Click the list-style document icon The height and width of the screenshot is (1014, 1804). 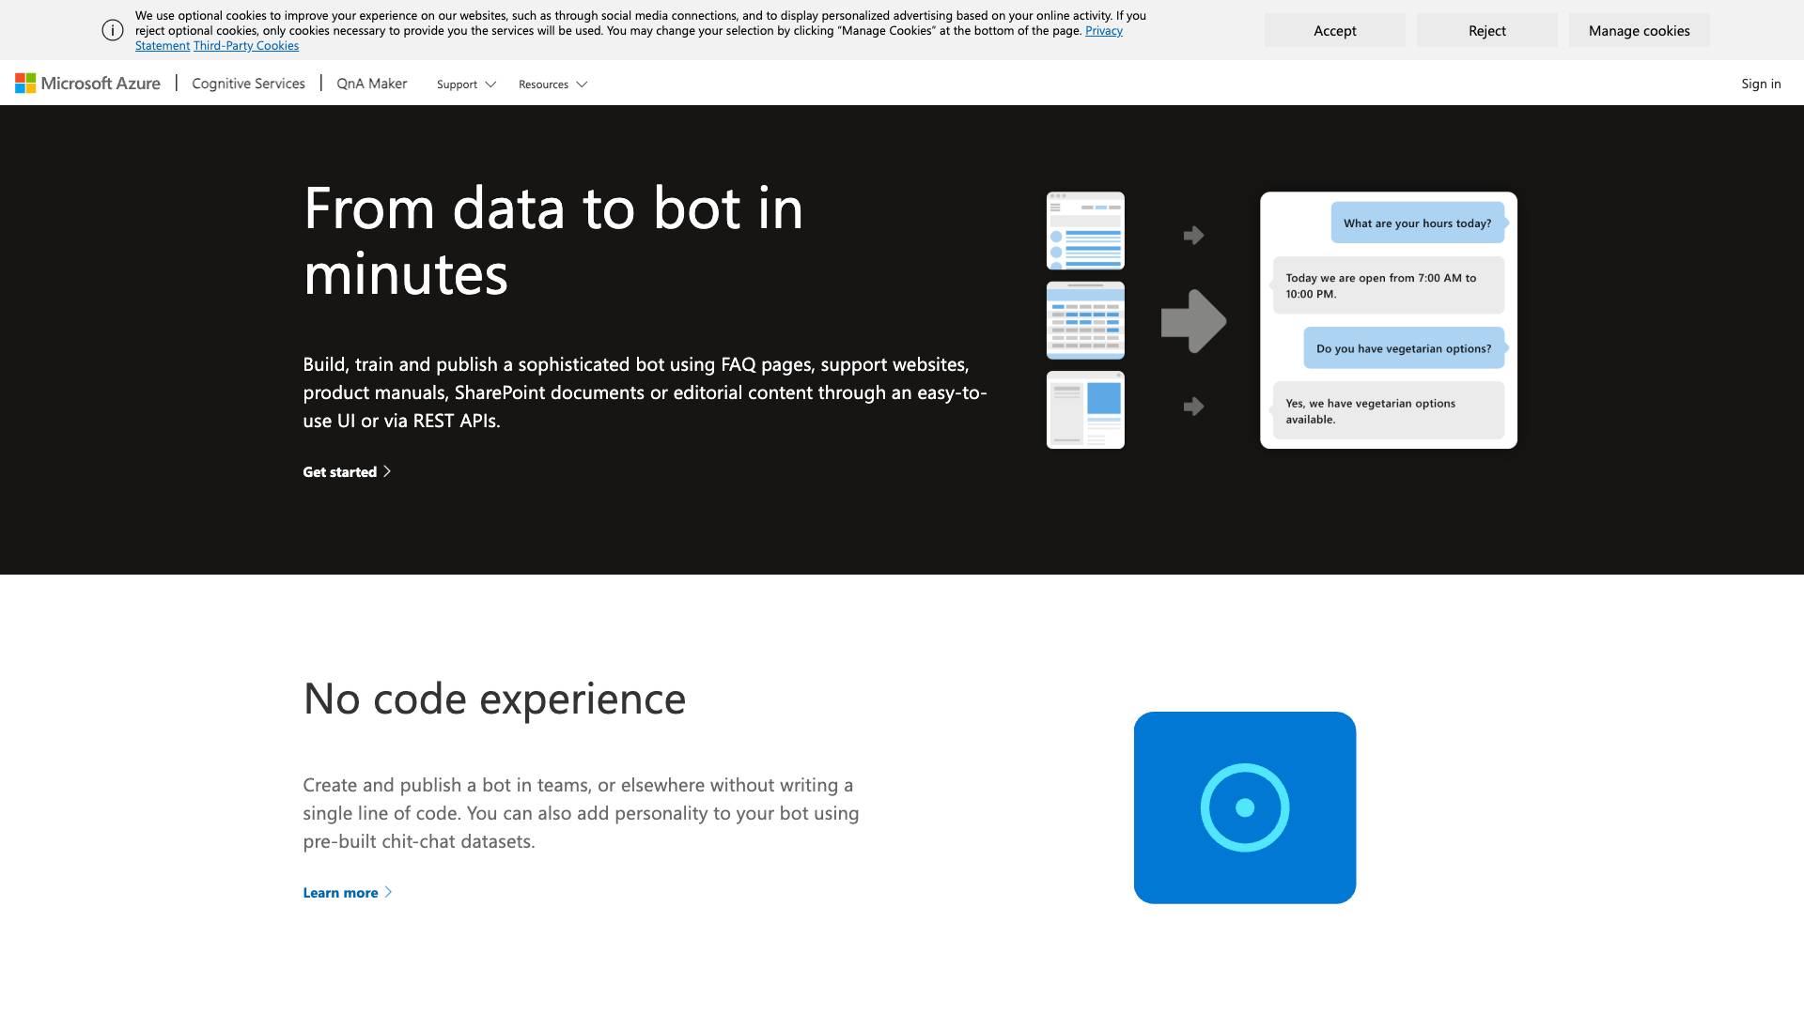tap(1085, 231)
